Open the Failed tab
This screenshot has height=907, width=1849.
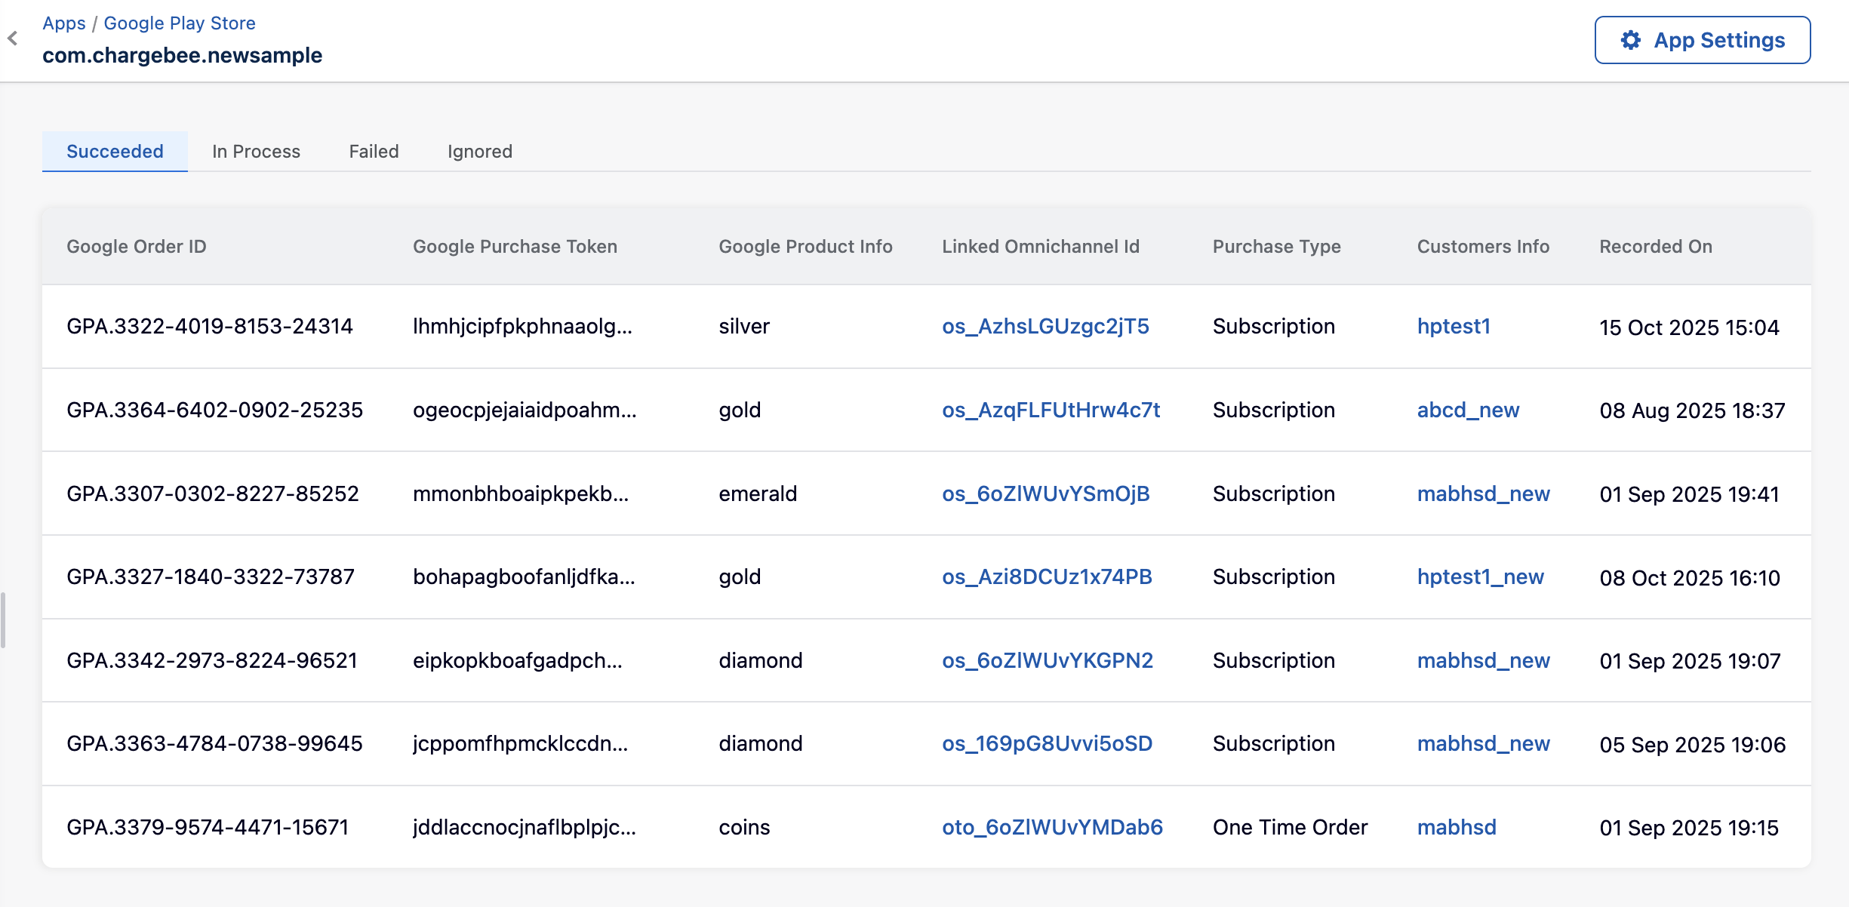[374, 152]
